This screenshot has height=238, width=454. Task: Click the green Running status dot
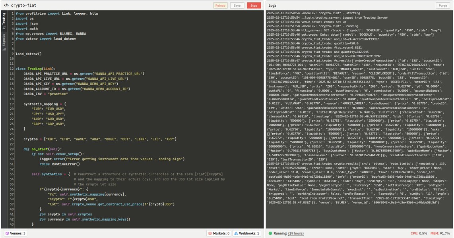click(x=270, y=233)
